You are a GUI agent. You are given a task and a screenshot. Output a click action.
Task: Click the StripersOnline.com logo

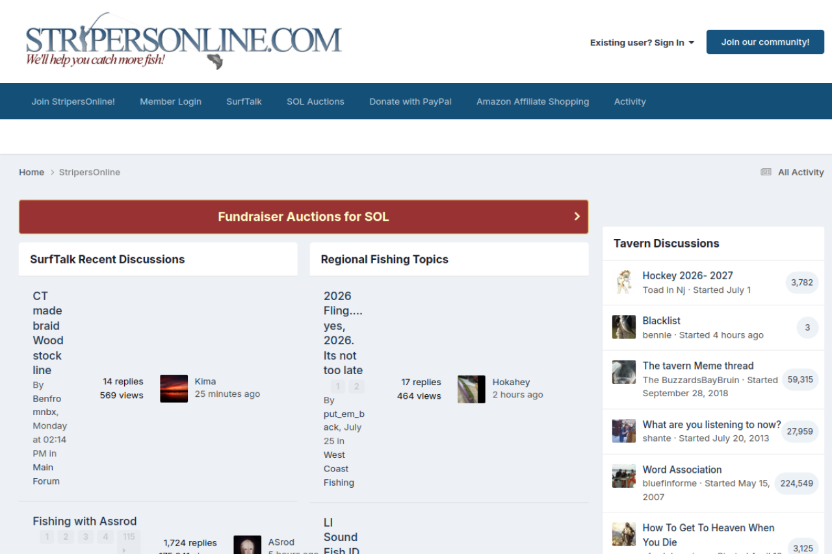[x=184, y=41]
